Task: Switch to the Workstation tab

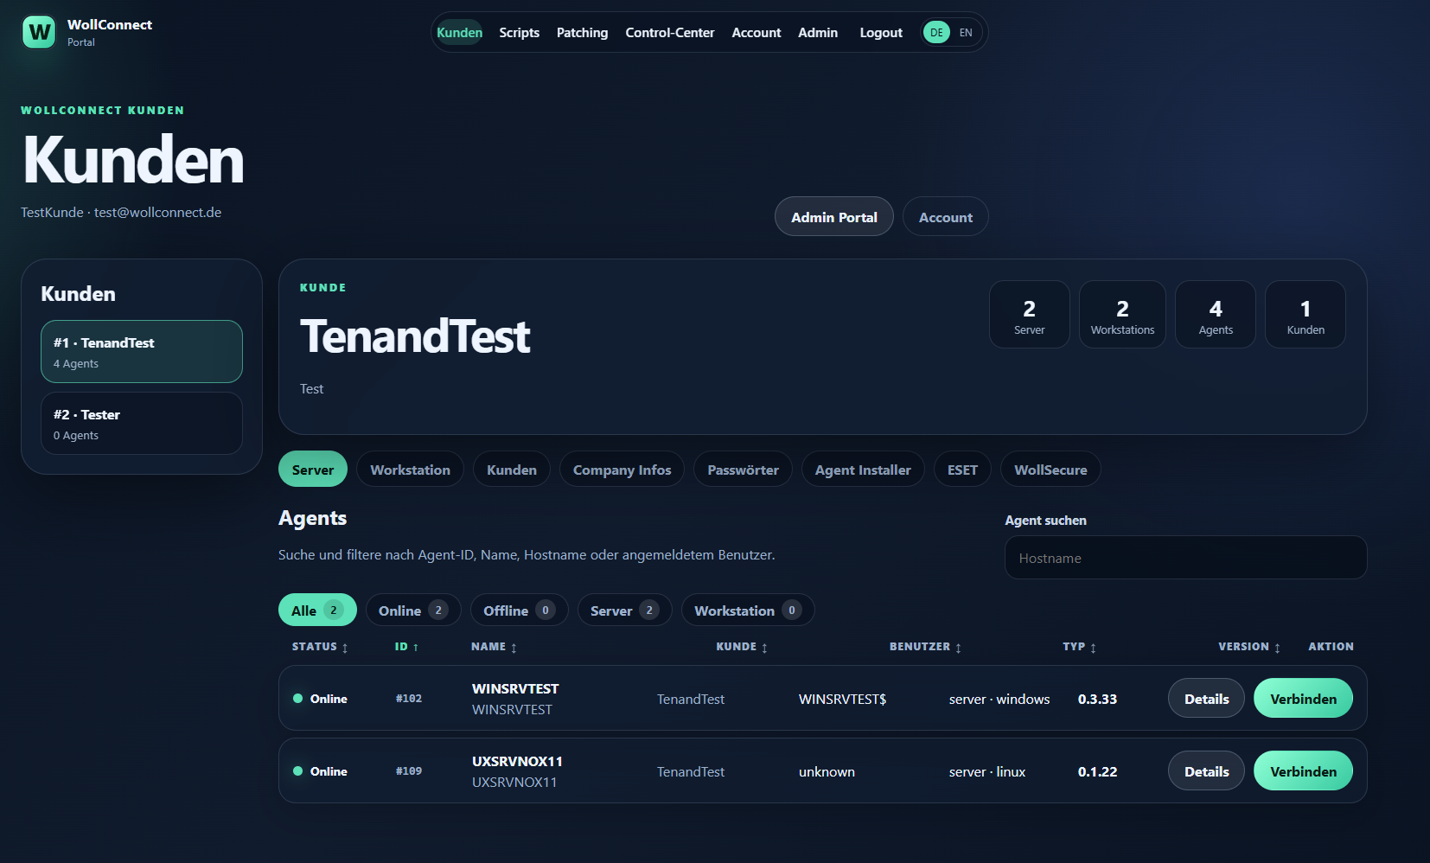Action: click(410, 470)
